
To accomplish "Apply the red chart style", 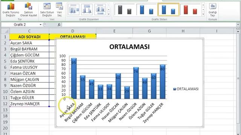I will 190,10.
